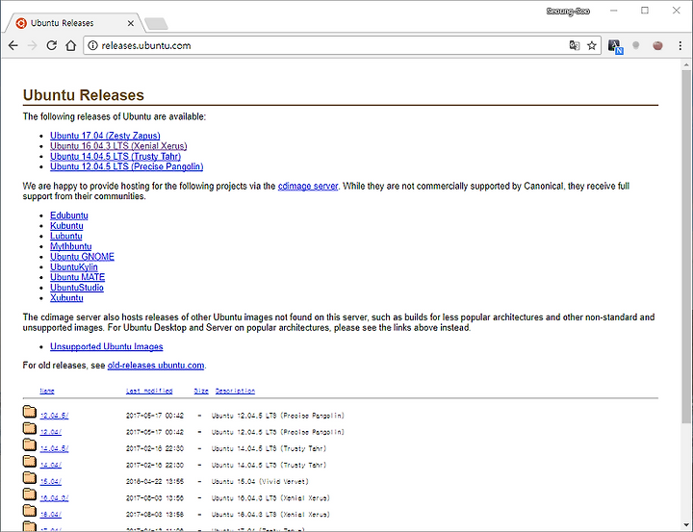
Task: Click the folder icon for 12.04.5/
Action: coord(30,412)
